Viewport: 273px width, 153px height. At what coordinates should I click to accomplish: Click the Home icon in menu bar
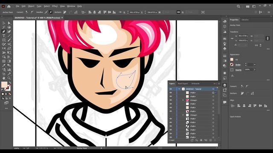tap(9, 6)
